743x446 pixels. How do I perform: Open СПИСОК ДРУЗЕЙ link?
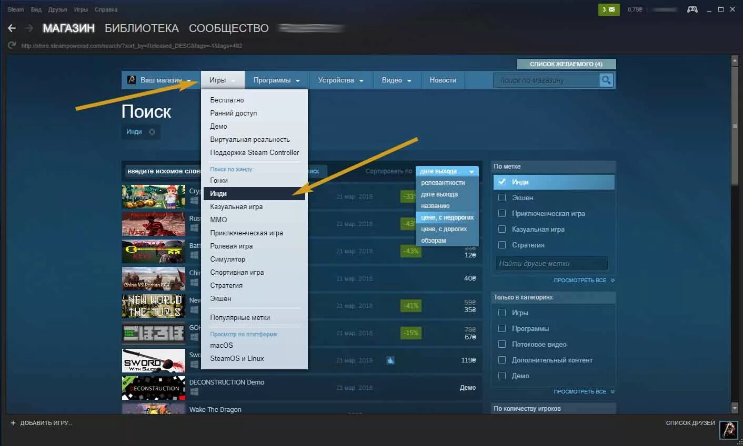[x=690, y=423]
